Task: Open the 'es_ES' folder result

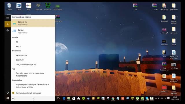Action: [33, 47]
